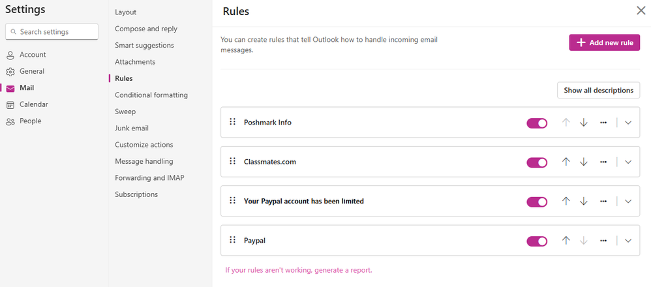Image resolution: width=651 pixels, height=287 pixels.
Task: Open more options for Paypal rule
Action: (603, 241)
